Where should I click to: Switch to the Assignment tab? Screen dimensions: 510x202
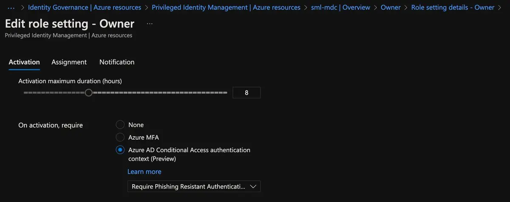click(x=69, y=62)
